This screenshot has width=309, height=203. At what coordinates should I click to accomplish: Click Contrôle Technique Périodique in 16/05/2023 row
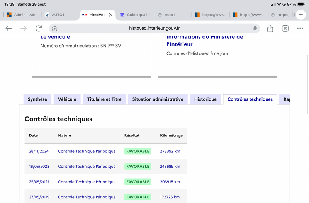[x=87, y=167]
